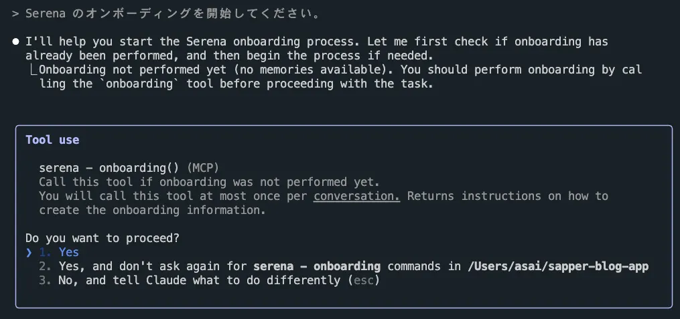The width and height of the screenshot is (680, 319).
Task: Click the "(MCP)" label
Action: (x=203, y=168)
